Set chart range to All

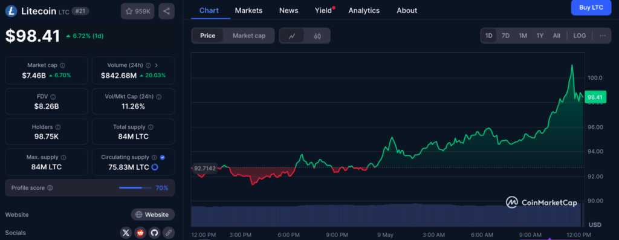[x=556, y=36]
